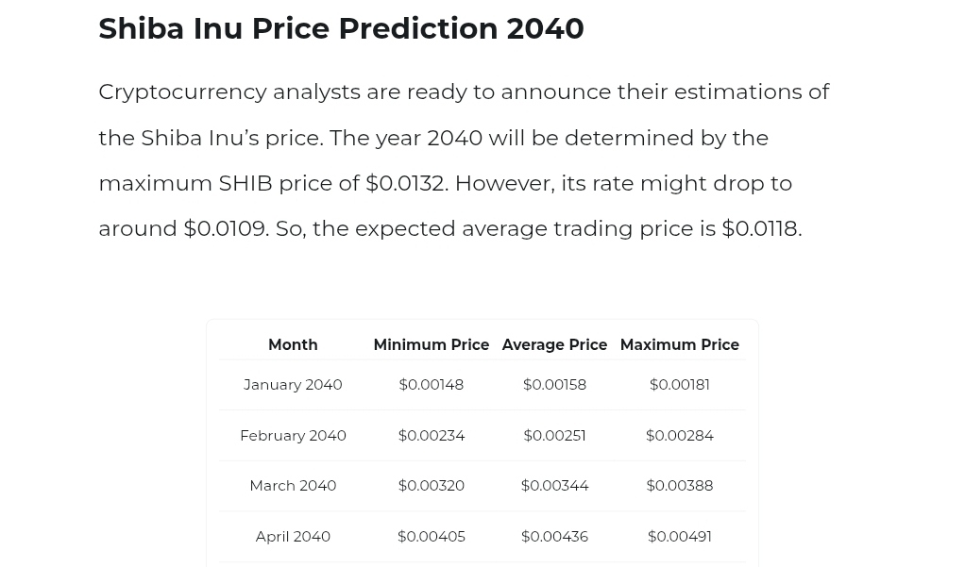The height and width of the screenshot is (567, 965).
Task: Click the Month column header
Action: pyautogui.click(x=293, y=345)
